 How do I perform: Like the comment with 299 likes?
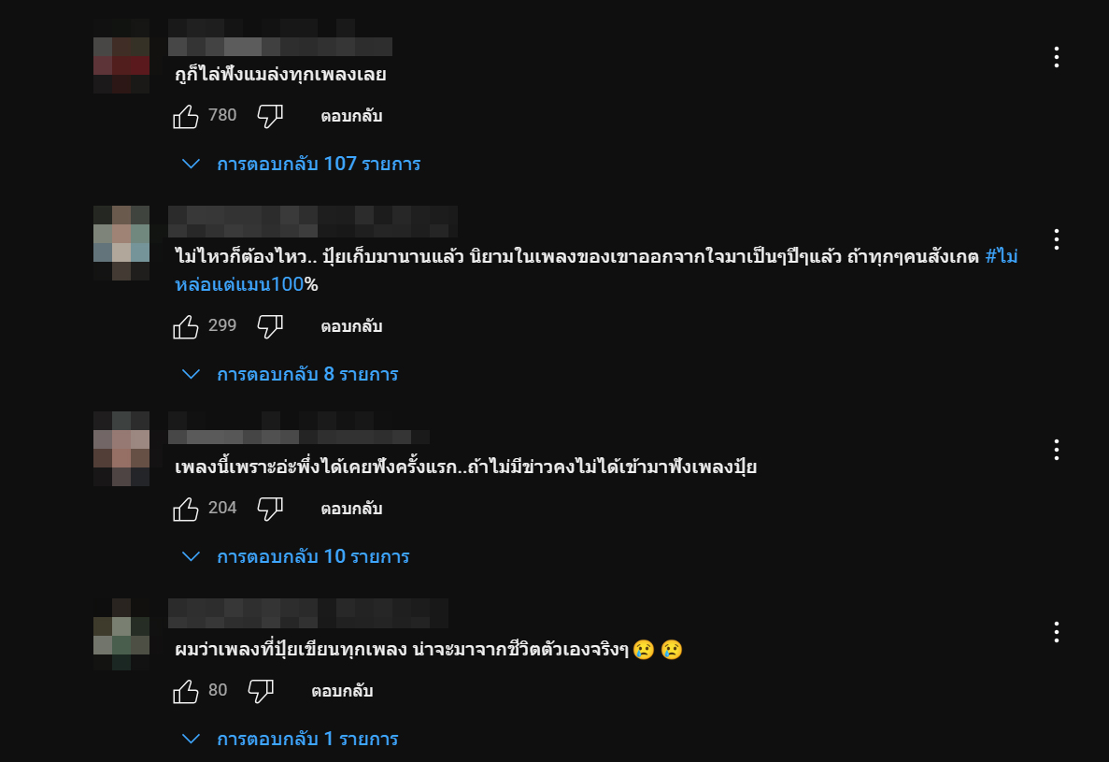click(x=186, y=326)
